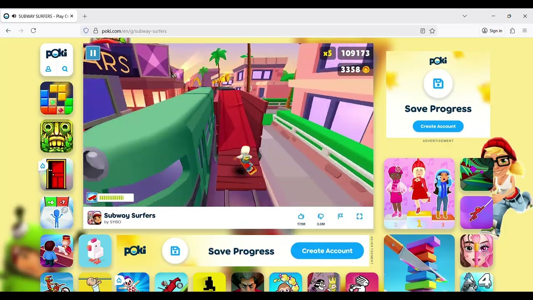Dislike the game with thumbs down
The height and width of the screenshot is (300, 533).
click(x=321, y=216)
